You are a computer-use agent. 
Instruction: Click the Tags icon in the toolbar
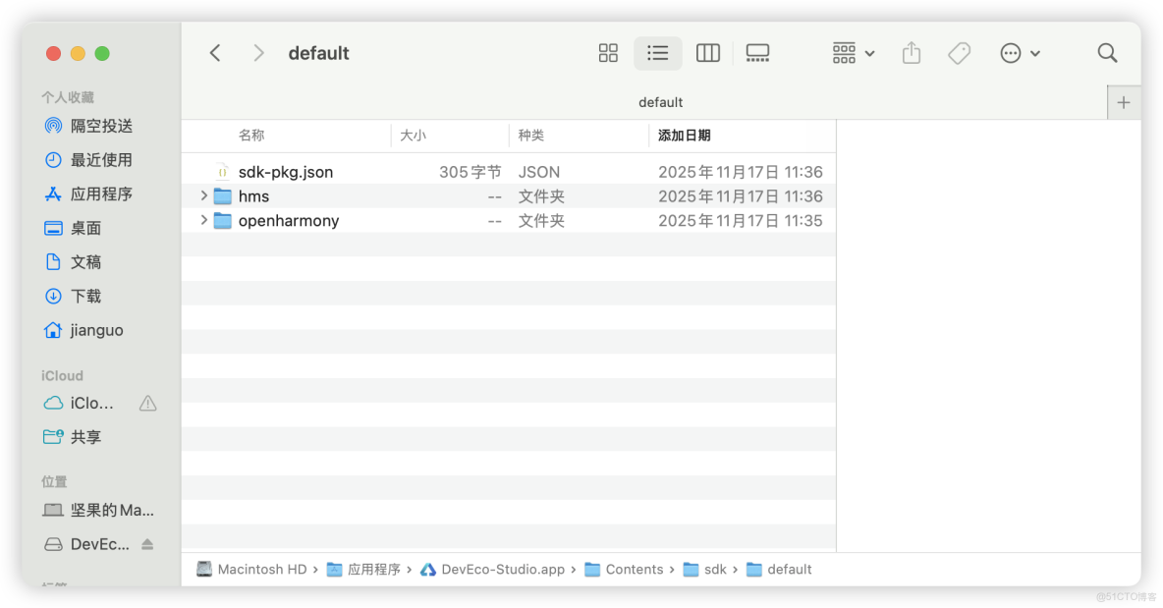coord(959,52)
